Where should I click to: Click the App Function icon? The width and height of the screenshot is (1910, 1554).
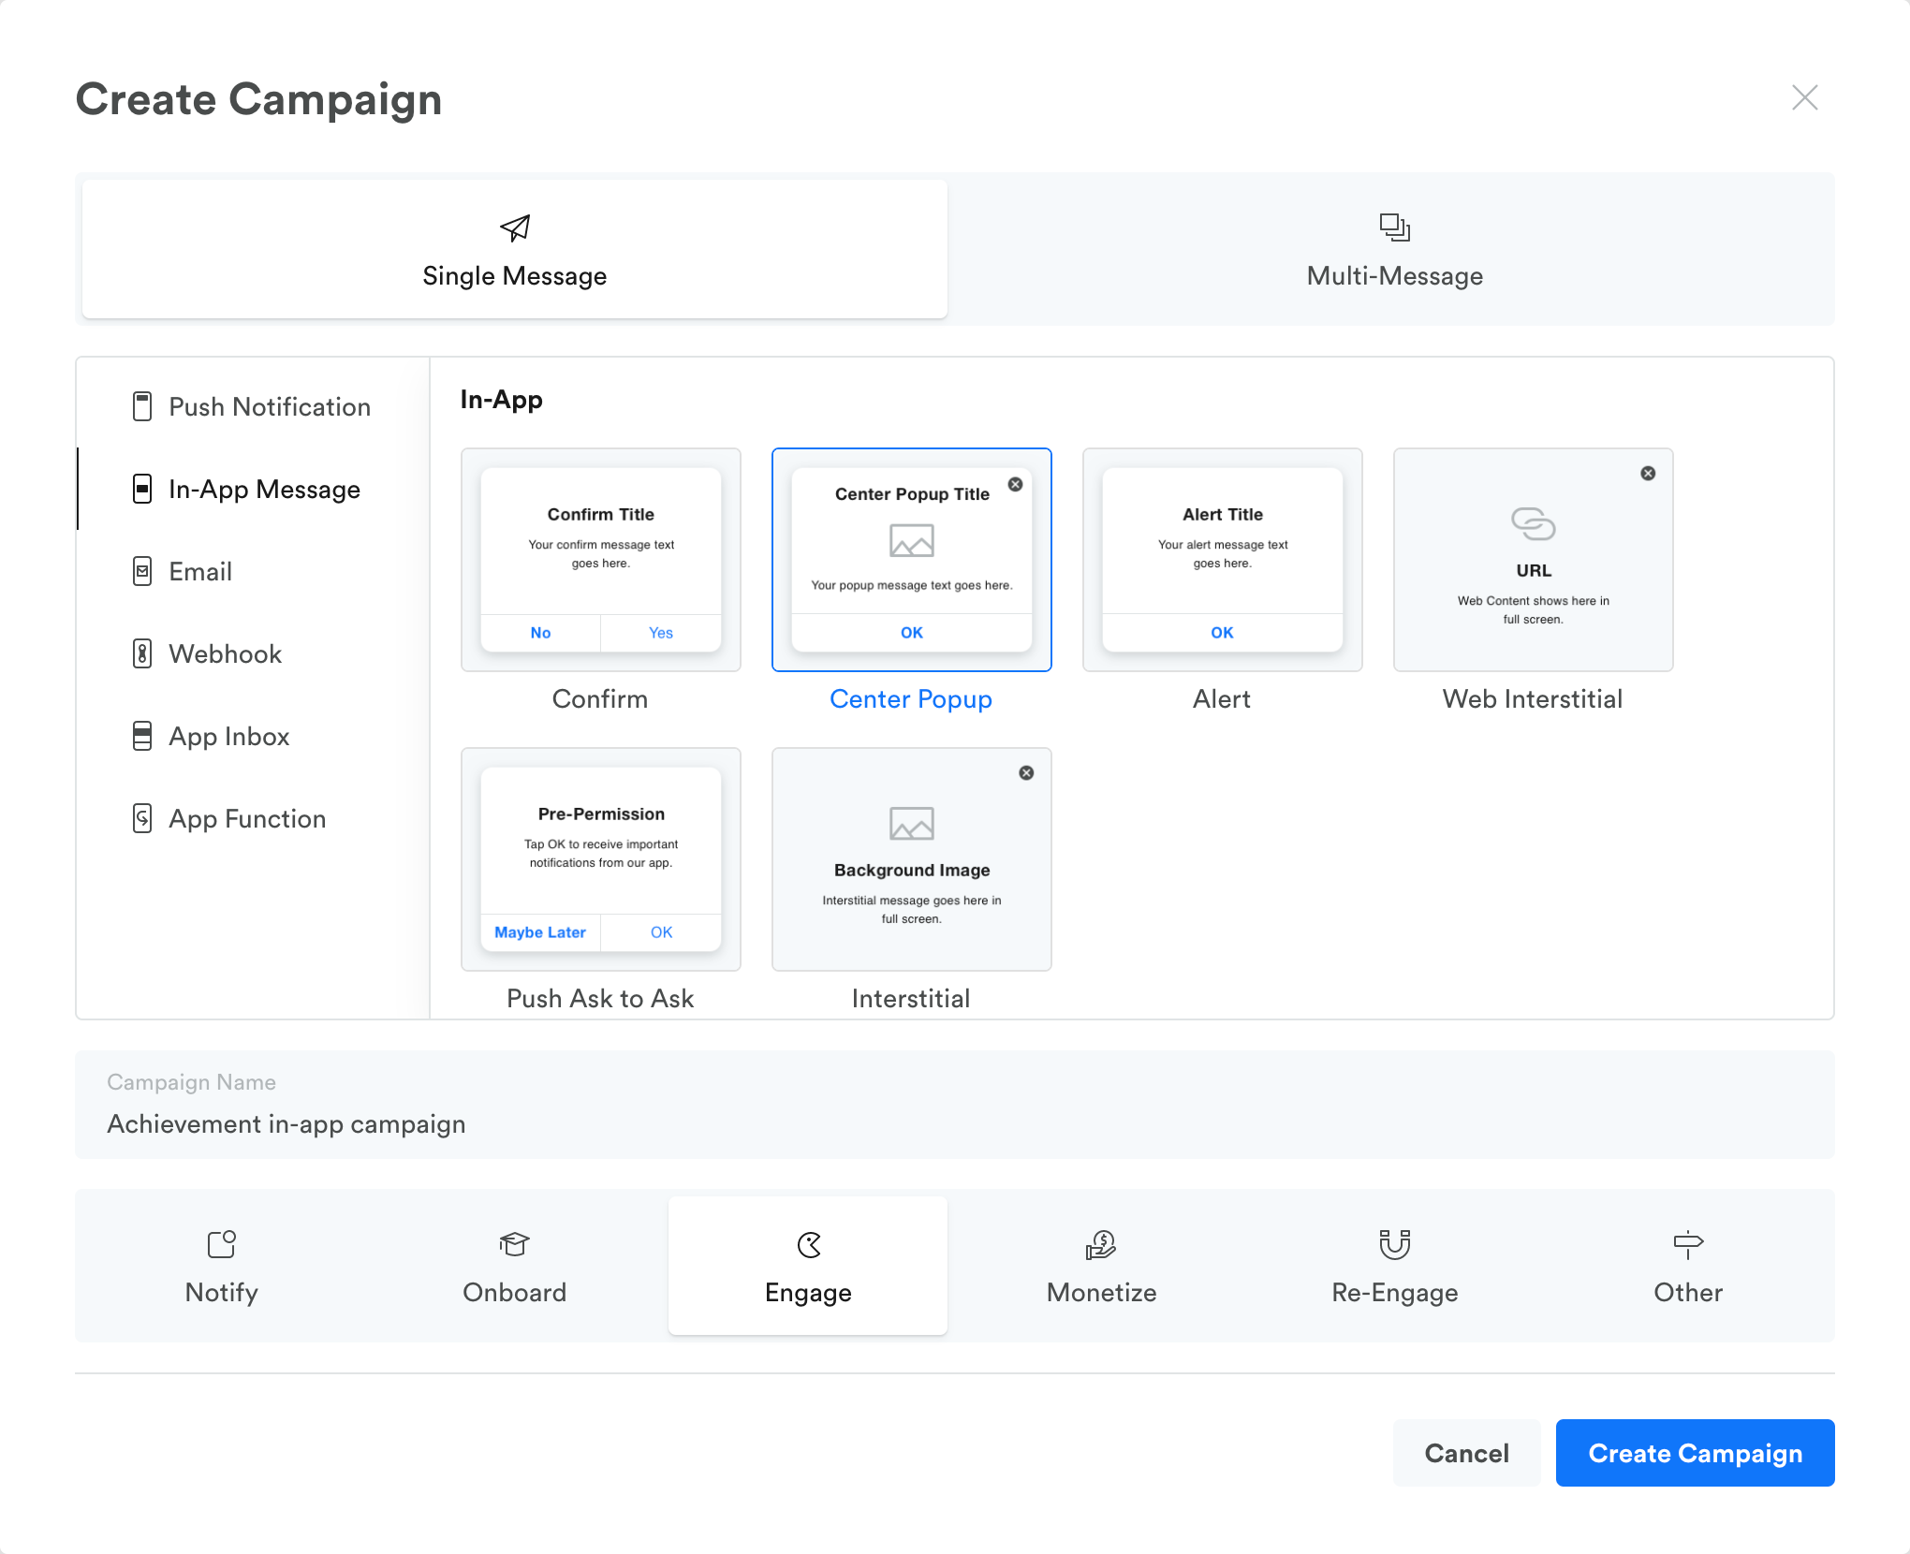(x=142, y=818)
